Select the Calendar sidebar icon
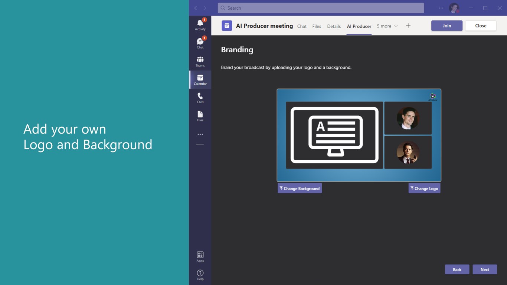This screenshot has height=285, width=507. [200, 79]
